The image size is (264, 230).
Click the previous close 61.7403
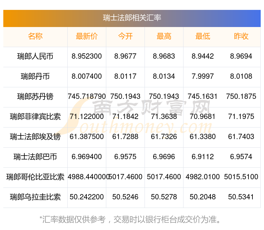[241, 136]
